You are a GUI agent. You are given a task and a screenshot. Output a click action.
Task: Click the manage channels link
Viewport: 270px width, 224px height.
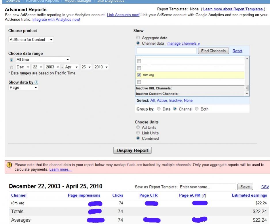tap(183, 44)
